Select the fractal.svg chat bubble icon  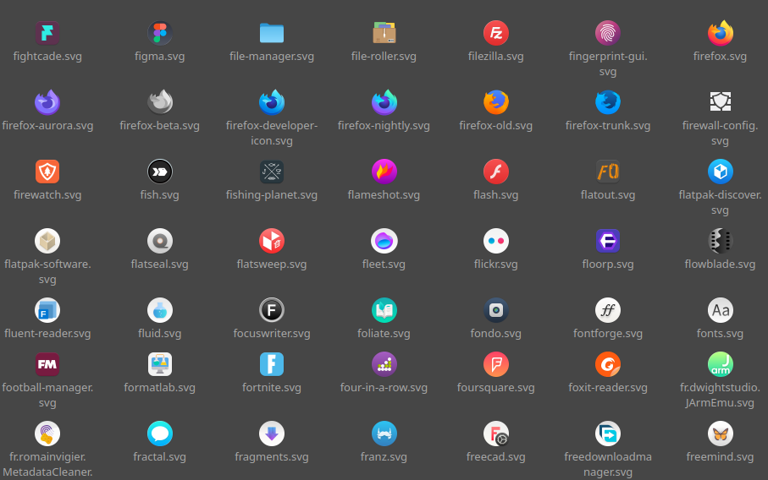tap(160, 434)
